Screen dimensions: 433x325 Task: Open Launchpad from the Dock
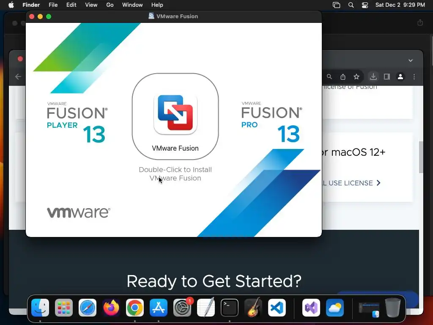[64, 308]
